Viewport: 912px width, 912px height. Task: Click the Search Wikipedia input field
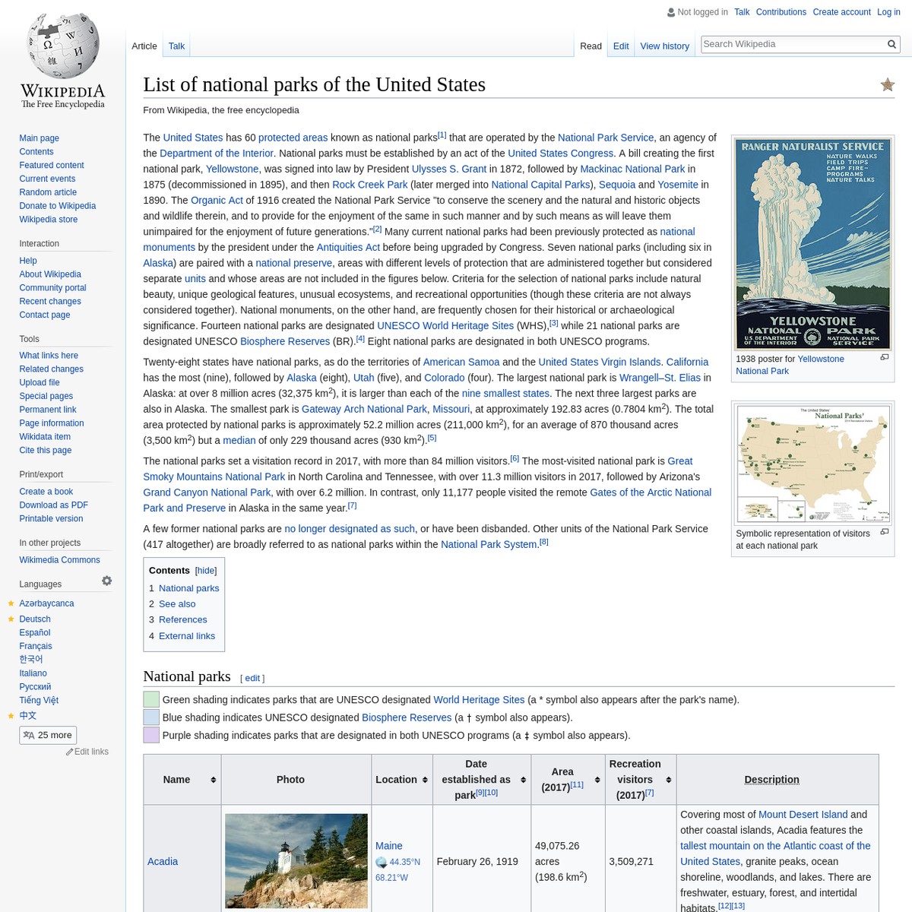(x=793, y=44)
